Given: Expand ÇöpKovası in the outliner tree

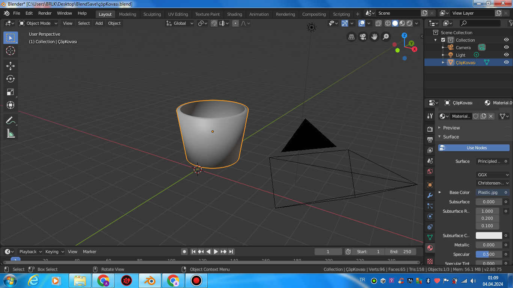Looking at the screenshot, I should pos(443,63).
